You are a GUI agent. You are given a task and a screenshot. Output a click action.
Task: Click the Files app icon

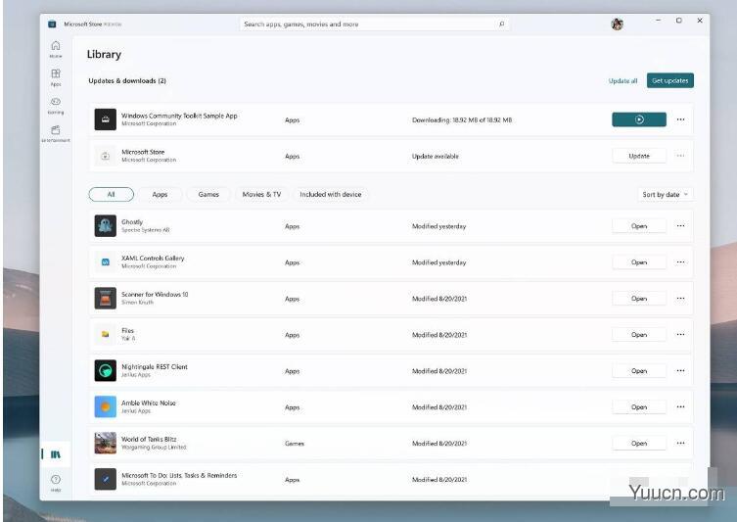(x=106, y=334)
